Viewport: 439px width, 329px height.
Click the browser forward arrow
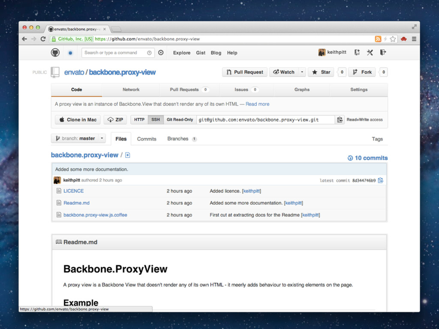tap(34, 39)
